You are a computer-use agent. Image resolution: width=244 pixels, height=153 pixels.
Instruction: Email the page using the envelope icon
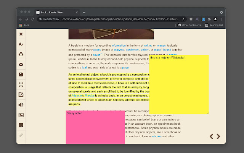click(x=21, y=64)
